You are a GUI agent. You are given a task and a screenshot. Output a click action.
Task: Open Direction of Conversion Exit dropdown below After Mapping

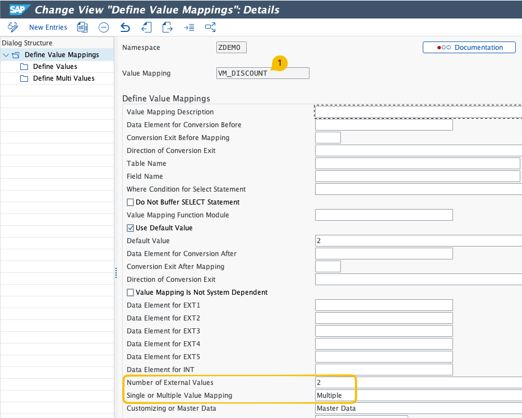coord(418,280)
